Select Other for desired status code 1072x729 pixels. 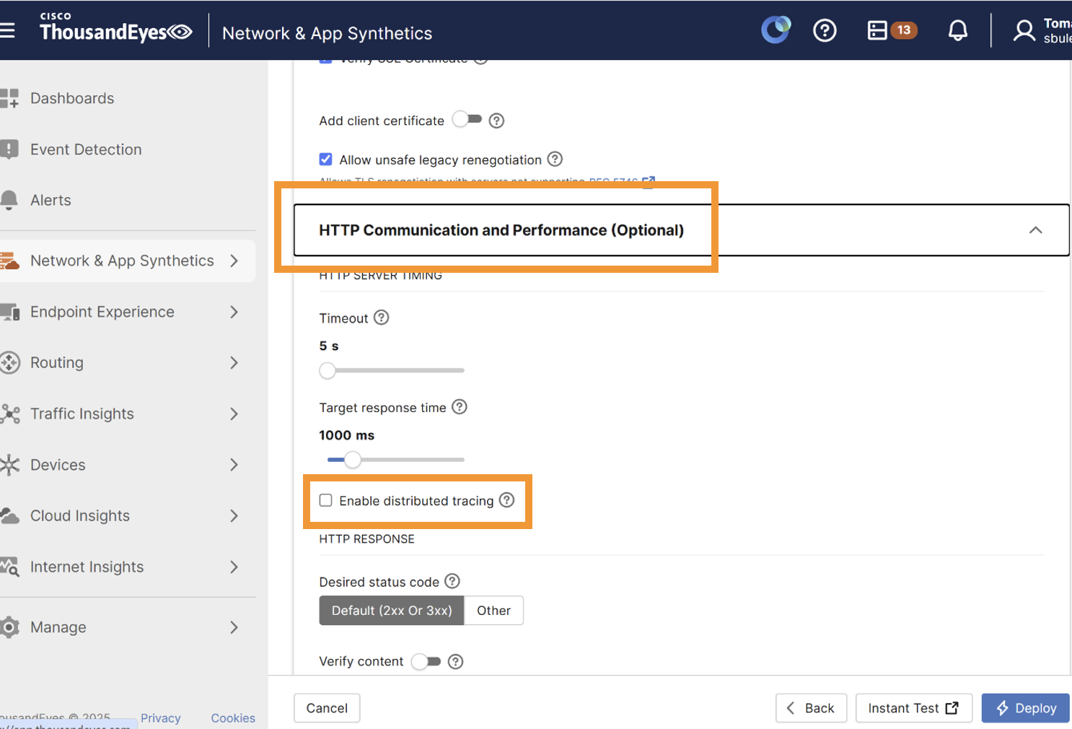(x=493, y=611)
